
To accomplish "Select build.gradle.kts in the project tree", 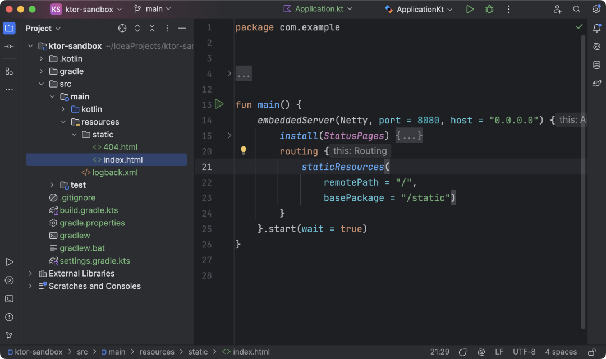I will (x=89, y=210).
